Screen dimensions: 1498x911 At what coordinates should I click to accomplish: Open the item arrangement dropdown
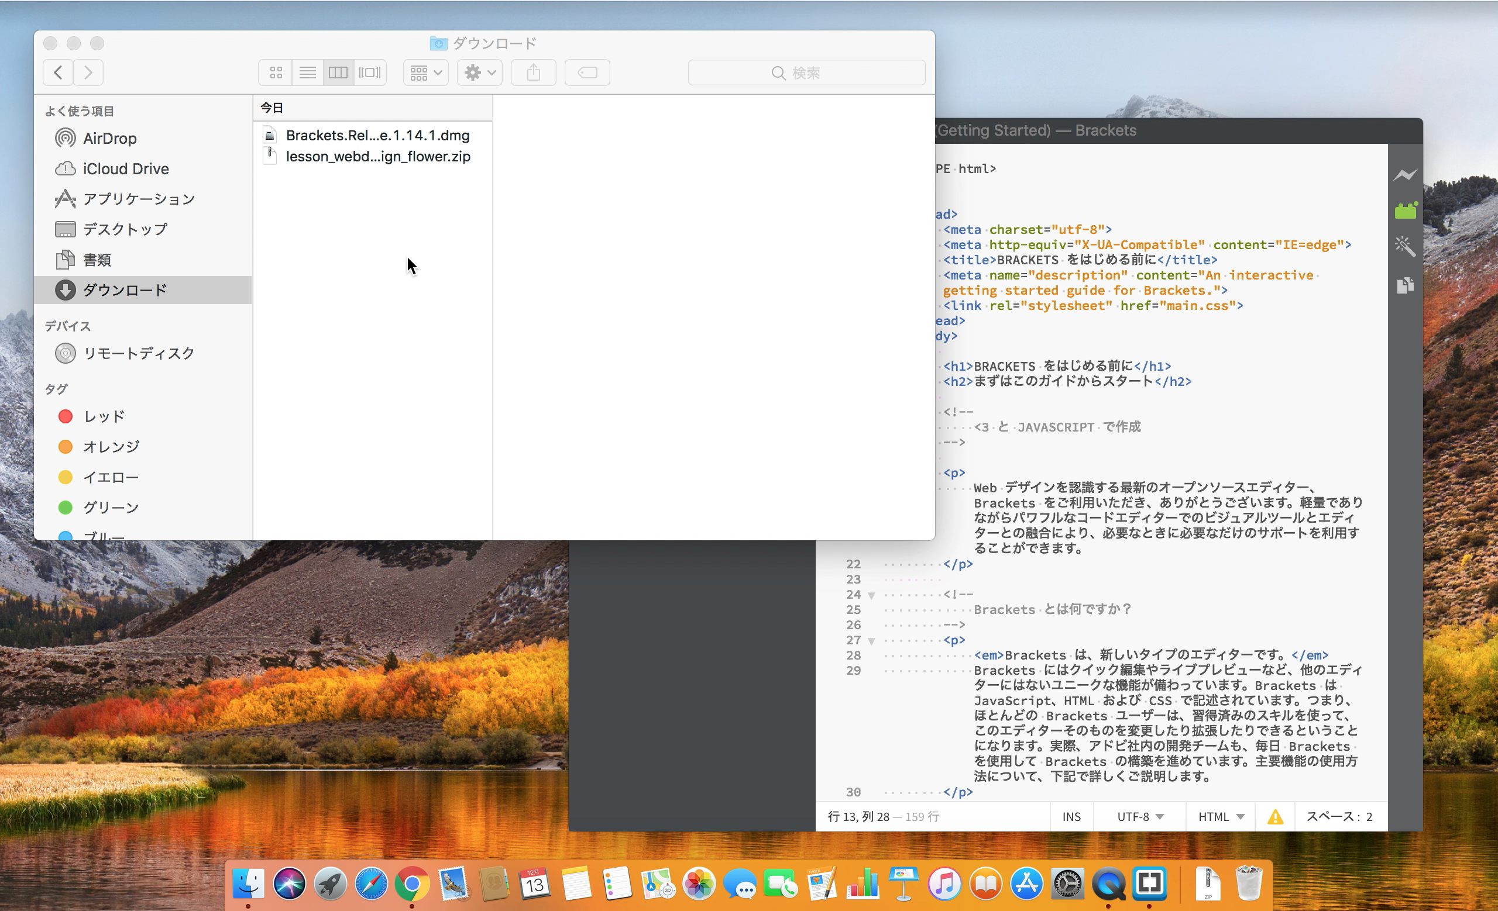coord(425,73)
